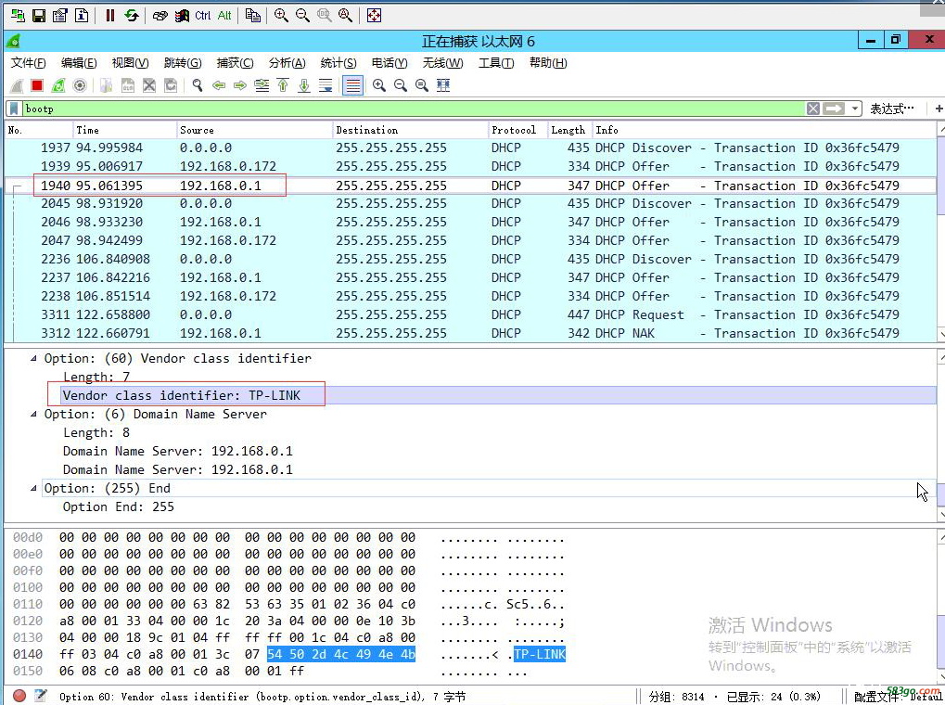
Task: Click the plus button beside the expression button
Action: 939,109
